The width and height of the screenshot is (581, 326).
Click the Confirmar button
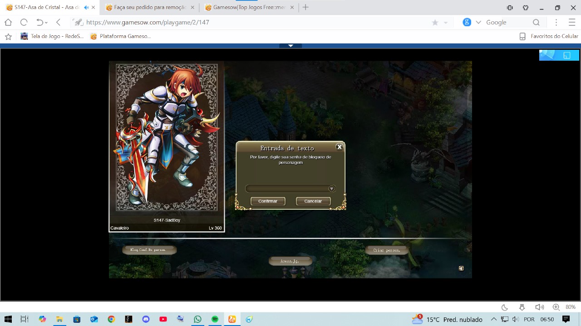[268, 201]
